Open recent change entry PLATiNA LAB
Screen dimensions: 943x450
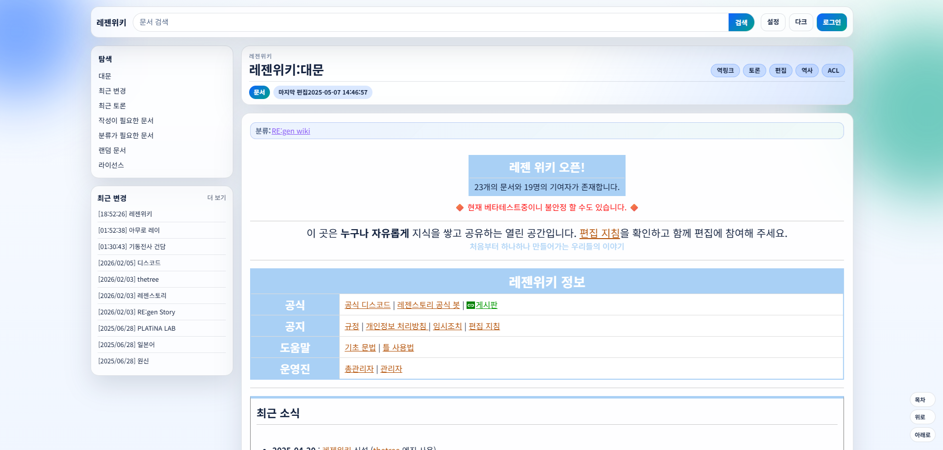tap(137, 328)
